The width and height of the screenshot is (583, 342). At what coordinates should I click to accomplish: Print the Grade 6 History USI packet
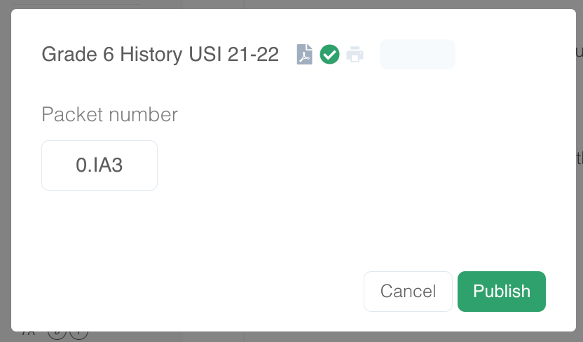pos(355,54)
